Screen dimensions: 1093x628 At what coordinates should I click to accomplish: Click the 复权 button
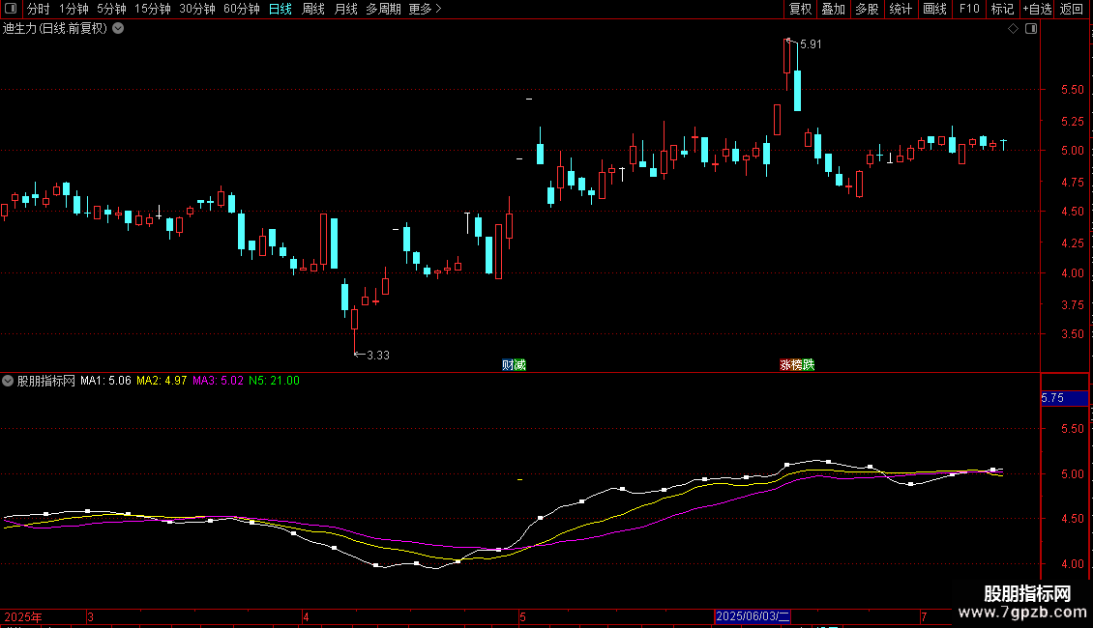[x=800, y=9]
